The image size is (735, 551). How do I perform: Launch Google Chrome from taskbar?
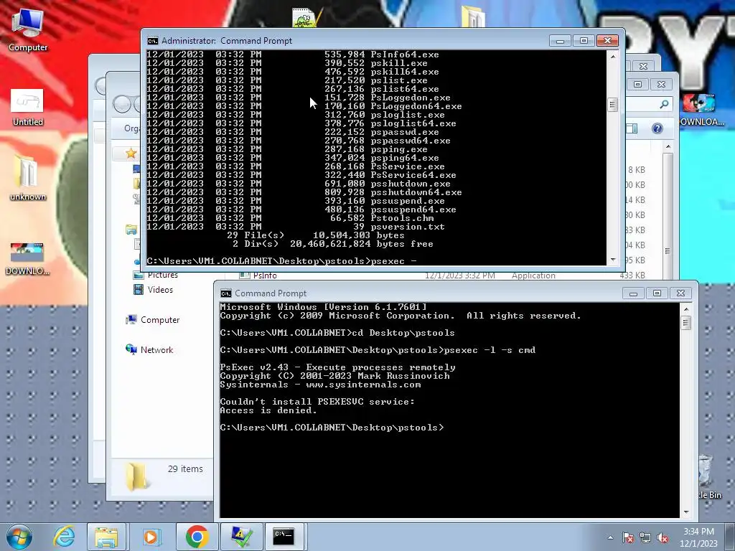(x=197, y=537)
